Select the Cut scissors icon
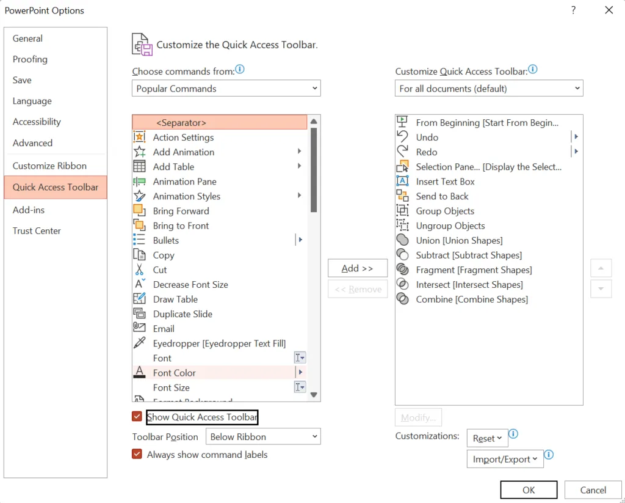 click(139, 270)
